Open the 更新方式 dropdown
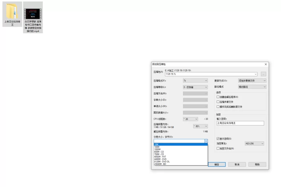The width and height of the screenshot is (281, 187). (252, 81)
